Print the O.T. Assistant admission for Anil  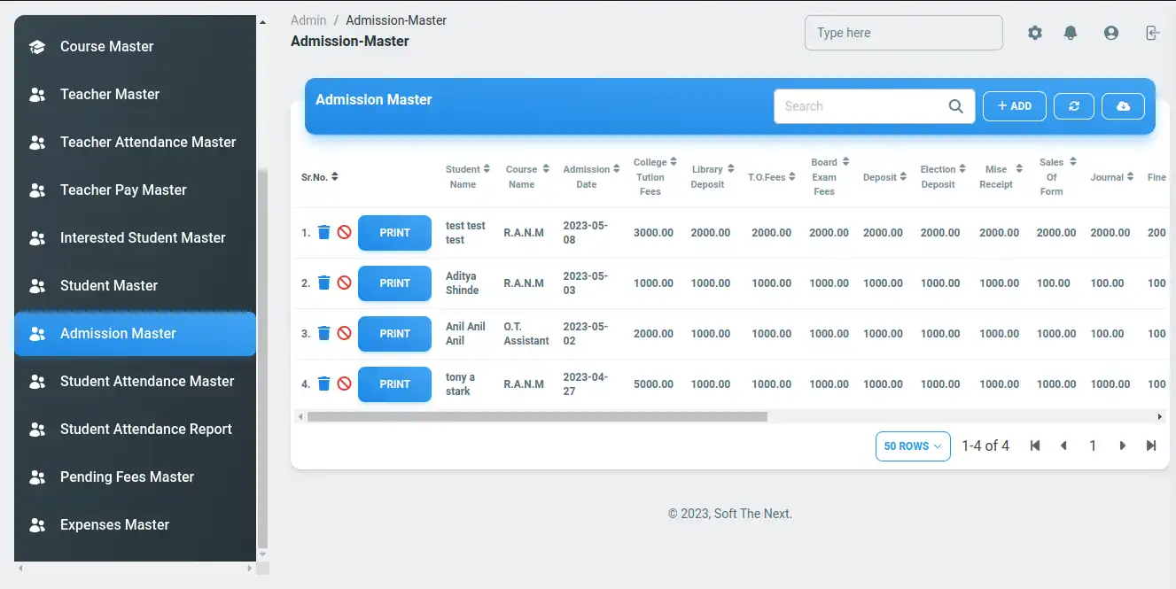click(394, 334)
